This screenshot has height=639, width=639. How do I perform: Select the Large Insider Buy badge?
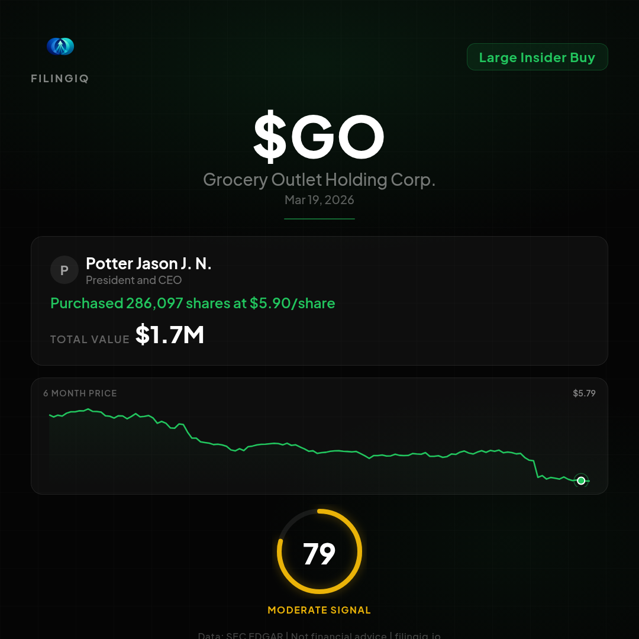point(537,57)
